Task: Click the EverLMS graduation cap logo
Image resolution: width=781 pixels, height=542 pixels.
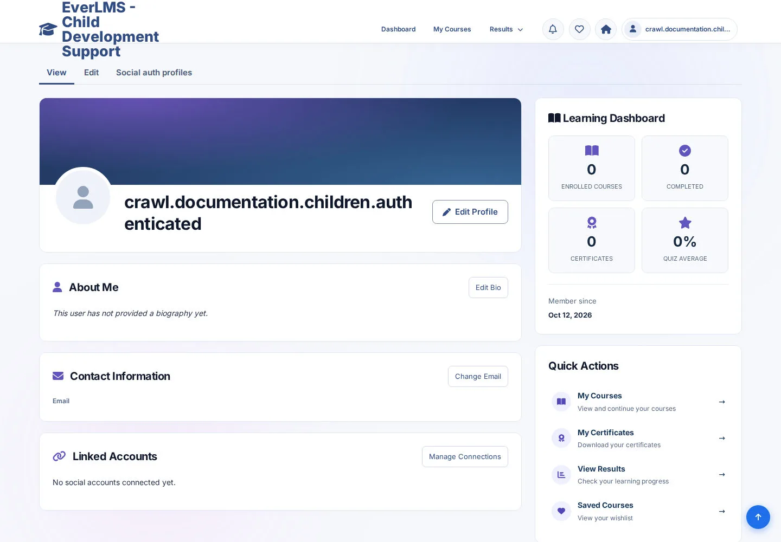Action: (48, 29)
